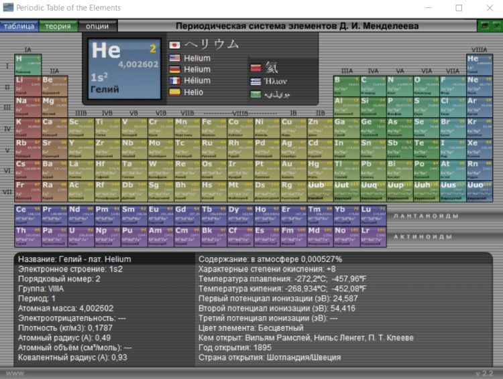Viewport: 503px width, 379px height.
Task: Click the Chinese flag beside 氦
Action: (256, 68)
